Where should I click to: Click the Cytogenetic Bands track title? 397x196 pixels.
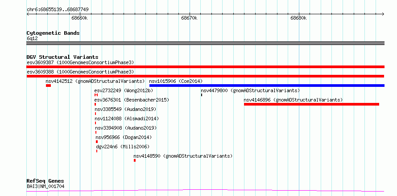click(x=53, y=33)
